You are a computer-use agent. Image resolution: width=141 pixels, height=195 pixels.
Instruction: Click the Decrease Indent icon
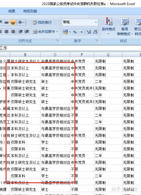pyautogui.click(x=20, y=31)
